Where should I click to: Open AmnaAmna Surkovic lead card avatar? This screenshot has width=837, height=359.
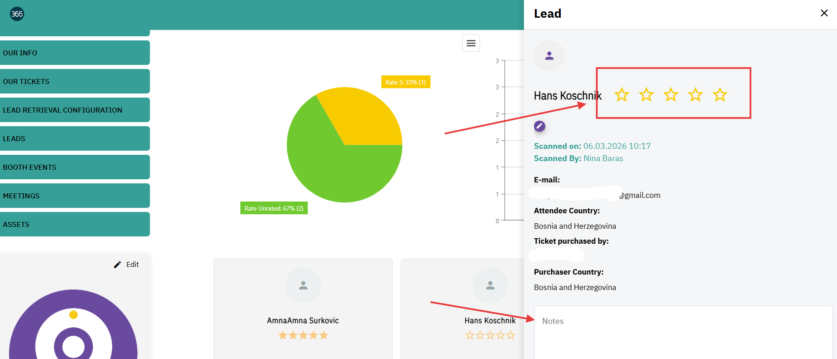click(x=303, y=285)
